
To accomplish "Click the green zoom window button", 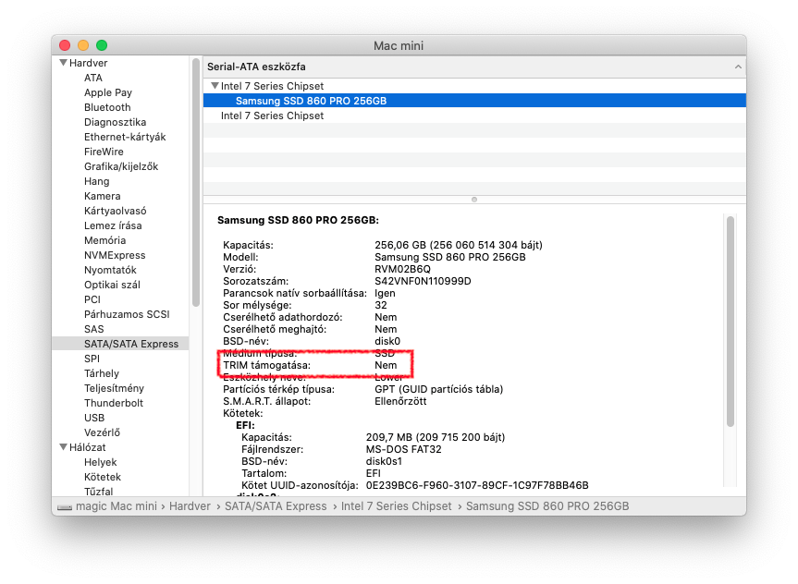I will tap(102, 45).
